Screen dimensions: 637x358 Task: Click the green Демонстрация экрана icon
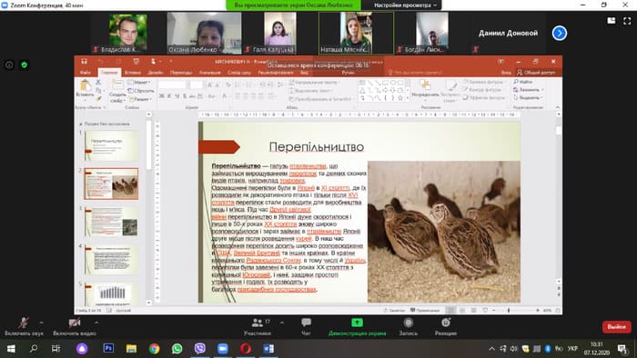pyautogui.click(x=357, y=323)
